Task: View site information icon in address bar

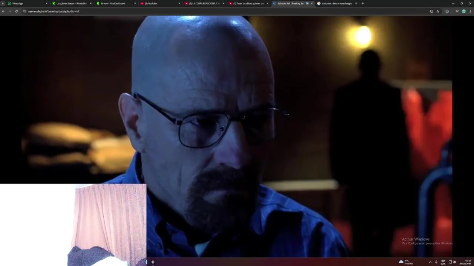Action: tap(24, 11)
